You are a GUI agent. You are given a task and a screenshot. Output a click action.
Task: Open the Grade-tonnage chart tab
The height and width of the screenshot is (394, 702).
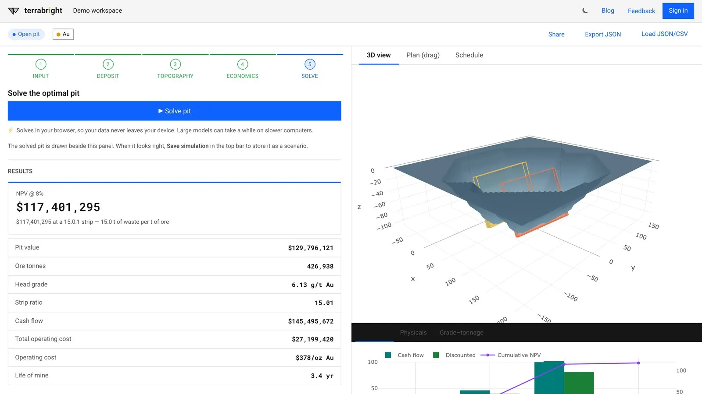462,333
